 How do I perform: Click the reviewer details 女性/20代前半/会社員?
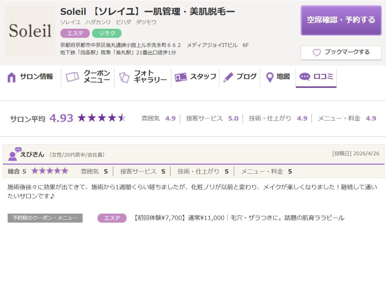[77, 155]
